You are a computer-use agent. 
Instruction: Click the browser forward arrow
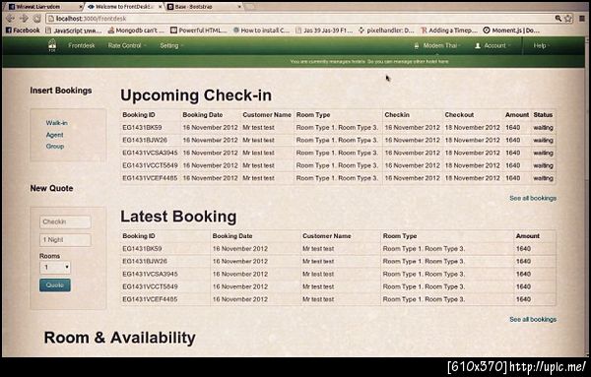point(24,18)
